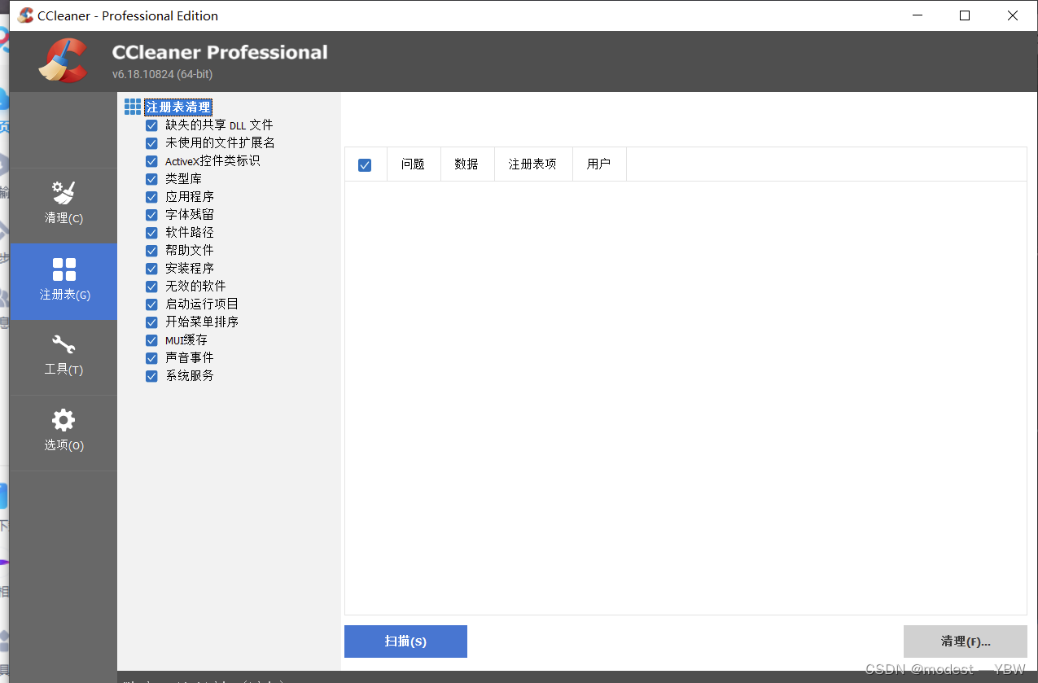
Task: Toggle the 系统服务 checkbox
Action: (151, 376)
